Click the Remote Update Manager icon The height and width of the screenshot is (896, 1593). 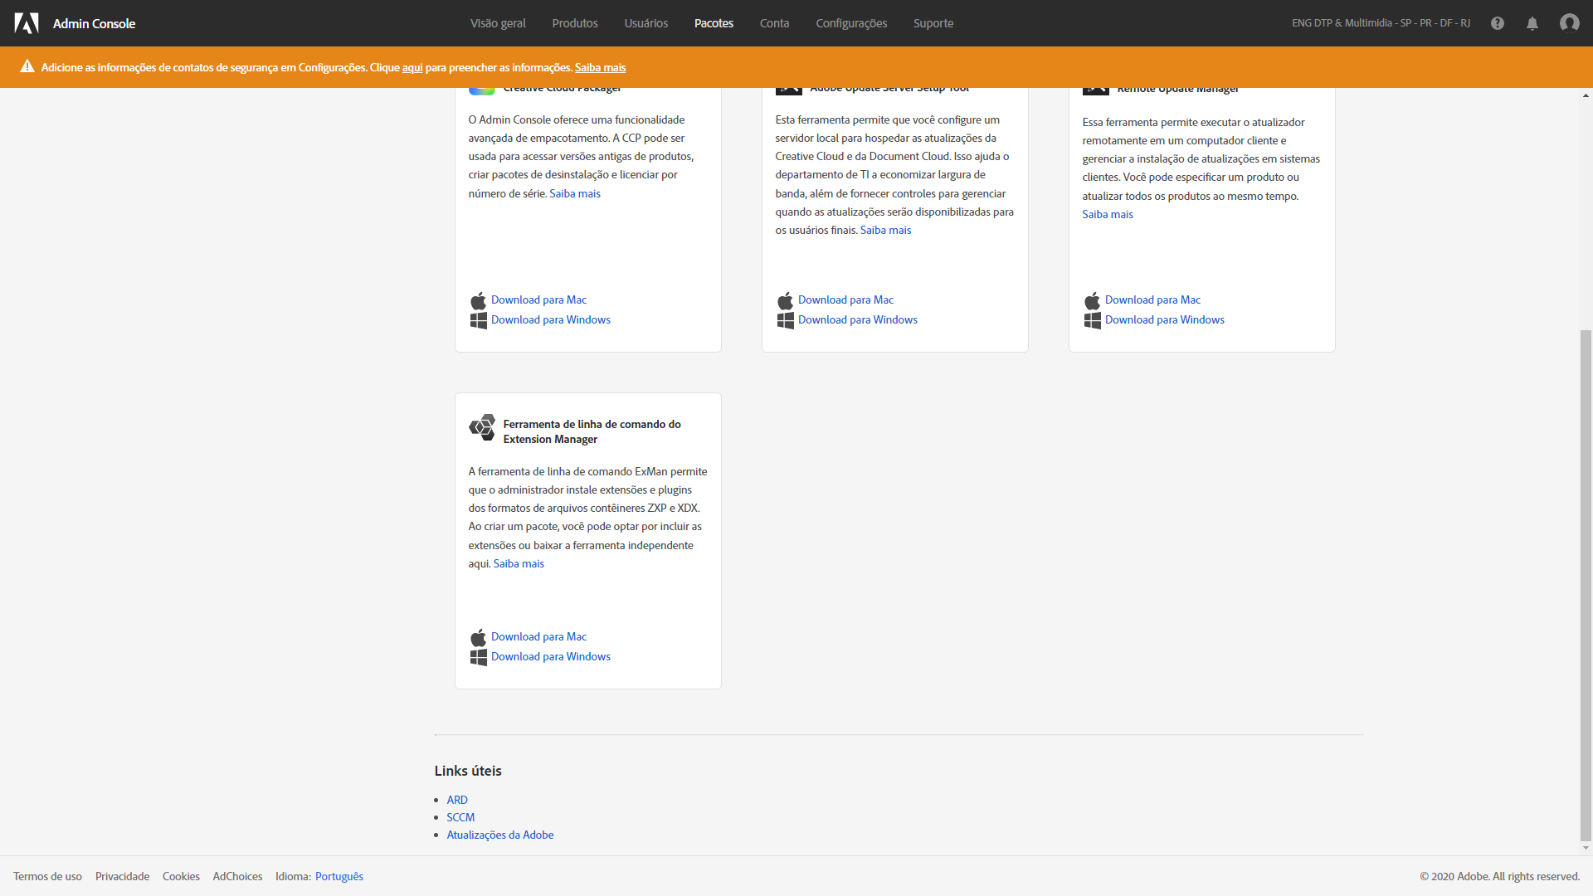pos(1095,87)
